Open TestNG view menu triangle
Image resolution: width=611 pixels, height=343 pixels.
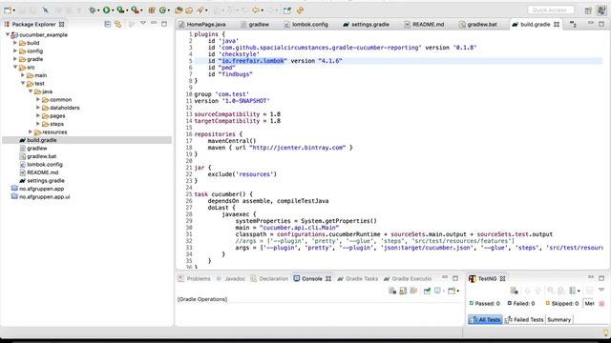point(601,290)
